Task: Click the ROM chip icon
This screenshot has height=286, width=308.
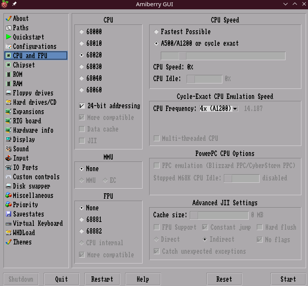Action: 9,75
